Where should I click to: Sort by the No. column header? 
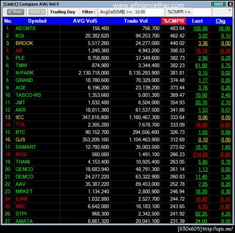point(8,21)
